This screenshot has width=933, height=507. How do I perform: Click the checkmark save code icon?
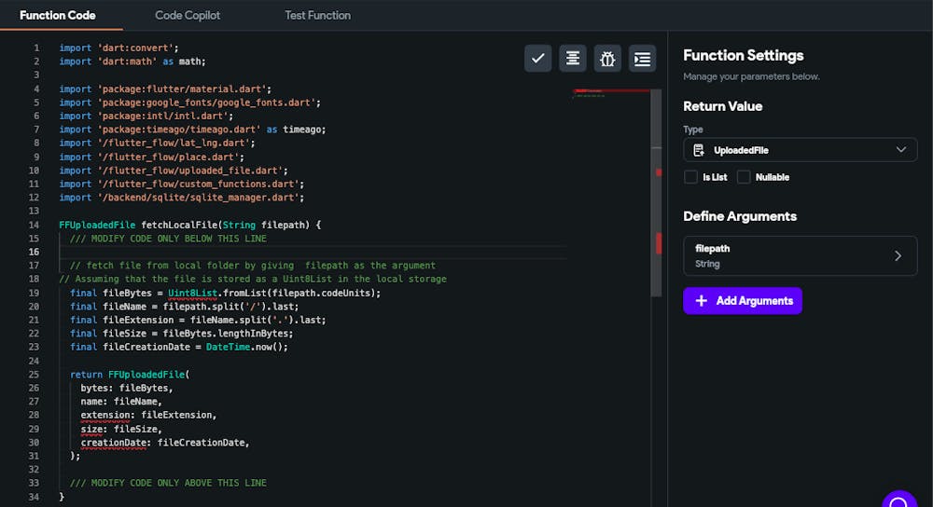(x=537, y=58)
